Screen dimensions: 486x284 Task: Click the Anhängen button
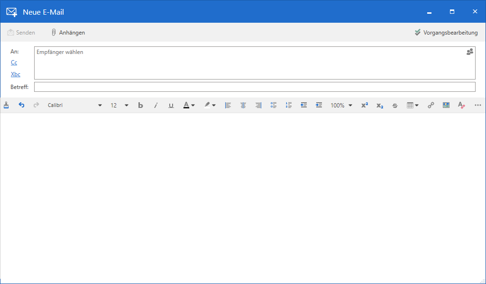pos(68,33)
